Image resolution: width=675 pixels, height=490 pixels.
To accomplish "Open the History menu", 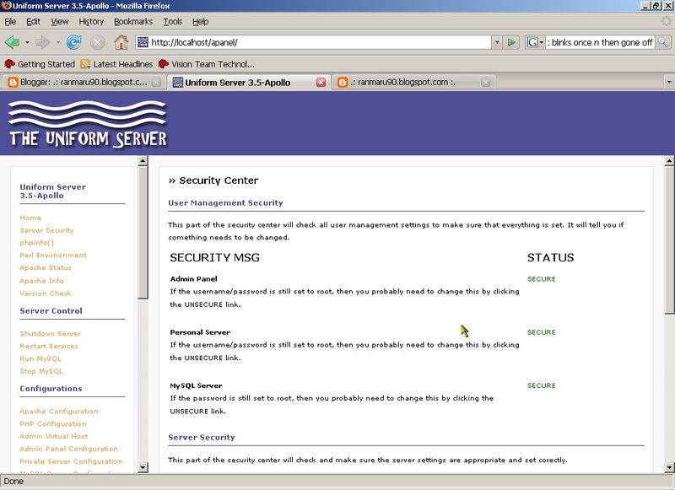I will [91, 22].
